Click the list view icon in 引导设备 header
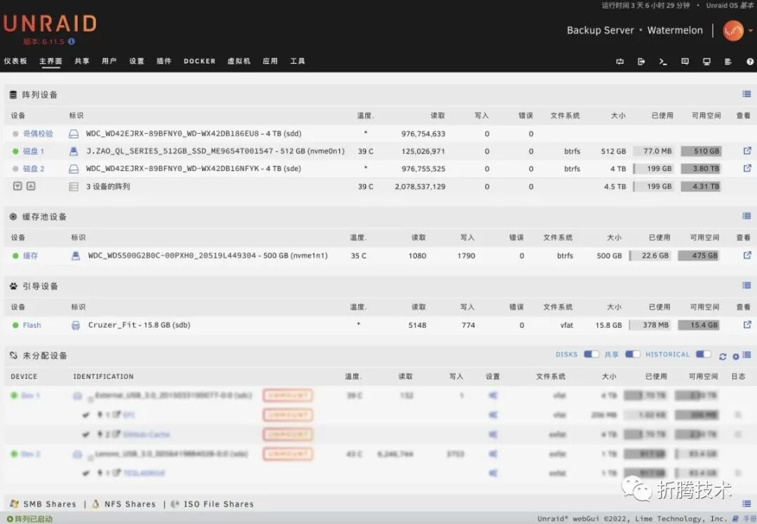The width and height of the screenshot is (757, 524). click(x=746, y=285)
